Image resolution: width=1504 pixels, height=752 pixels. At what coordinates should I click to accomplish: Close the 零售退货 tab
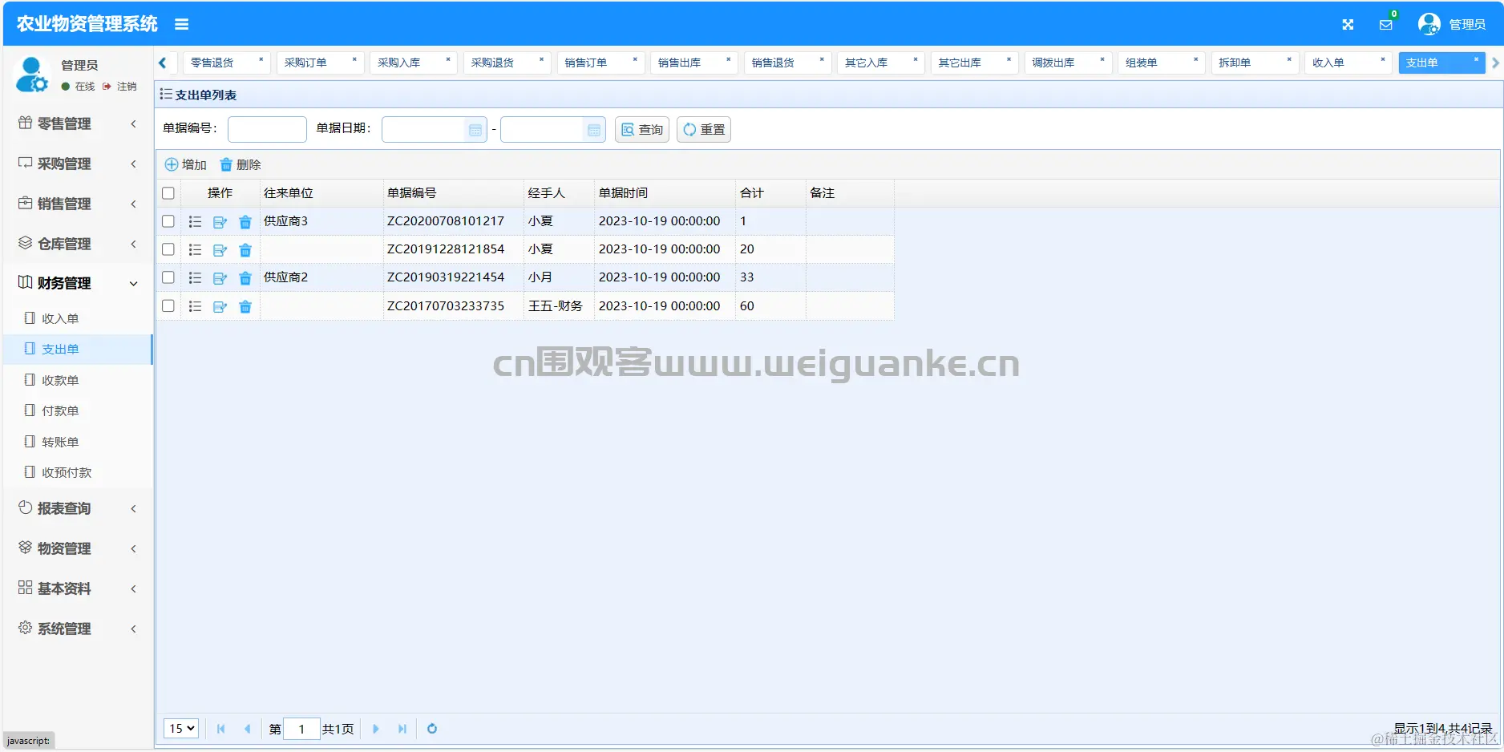[x=261, y=59]
